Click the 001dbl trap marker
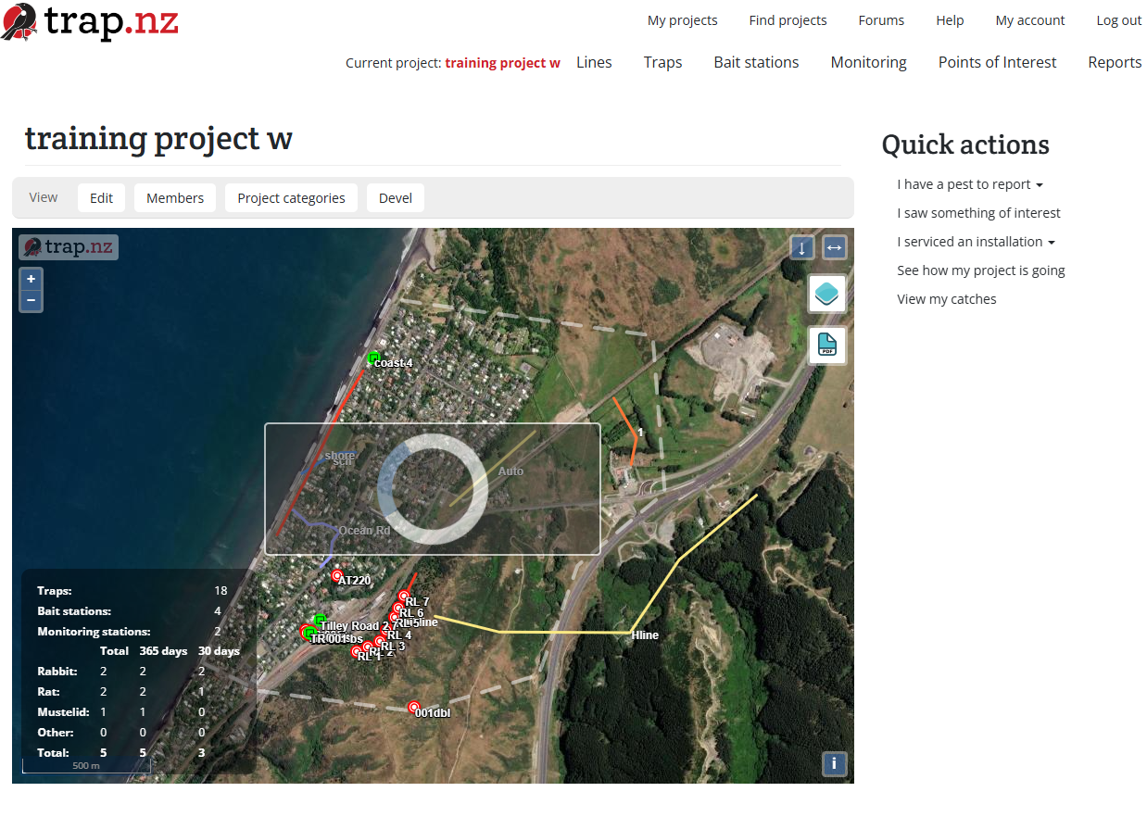The width and height of the screenshot is (1147, 817). (x=414, y=708)
